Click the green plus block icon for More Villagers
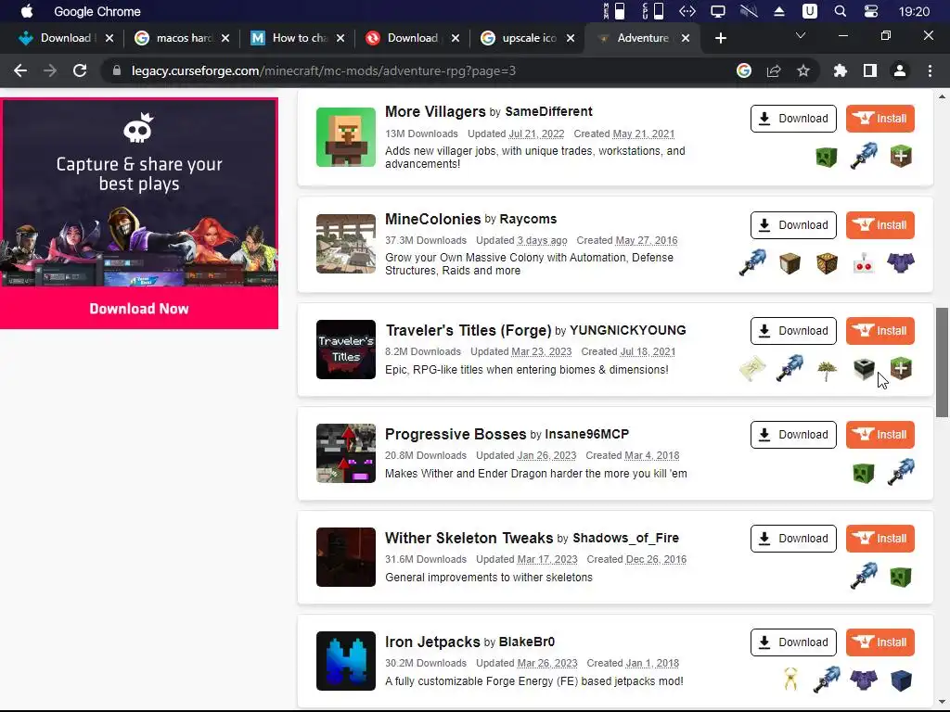 pos(901,157)
